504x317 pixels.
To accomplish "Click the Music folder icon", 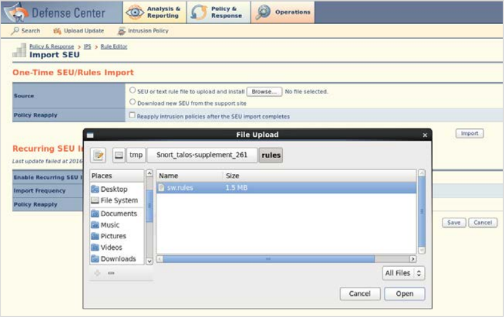I will click(x=95, y=225).
